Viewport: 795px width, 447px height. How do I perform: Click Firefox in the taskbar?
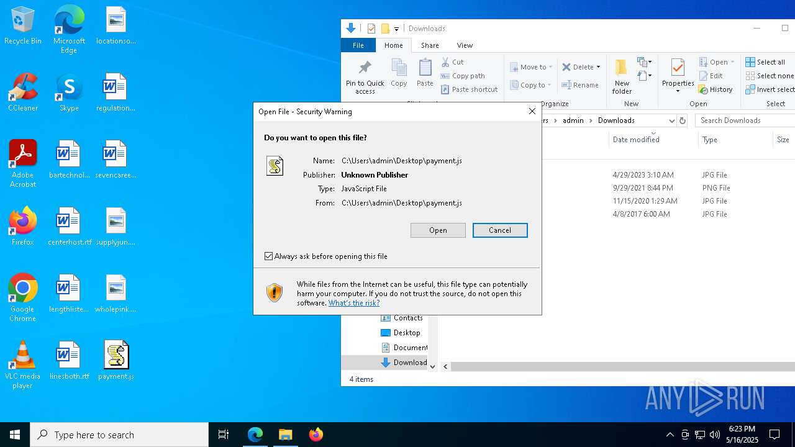316,435
